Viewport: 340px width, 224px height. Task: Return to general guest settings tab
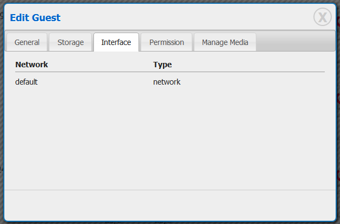pos(27,42)
